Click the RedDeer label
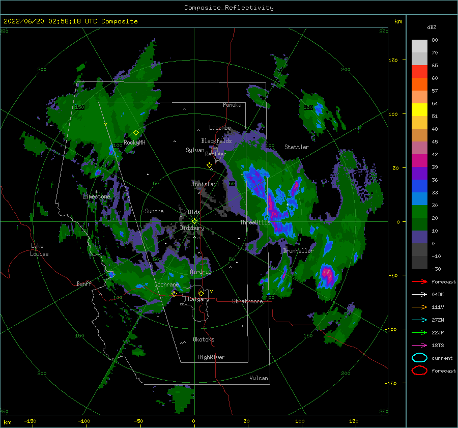 click(x=216, y=154)
